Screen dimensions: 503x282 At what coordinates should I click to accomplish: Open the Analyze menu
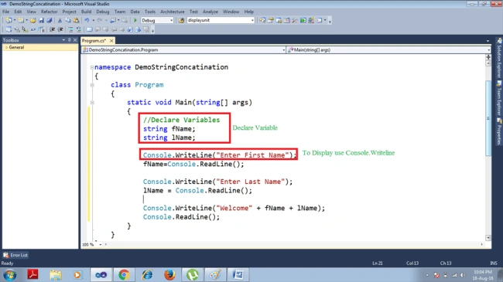tap(210, 12)
